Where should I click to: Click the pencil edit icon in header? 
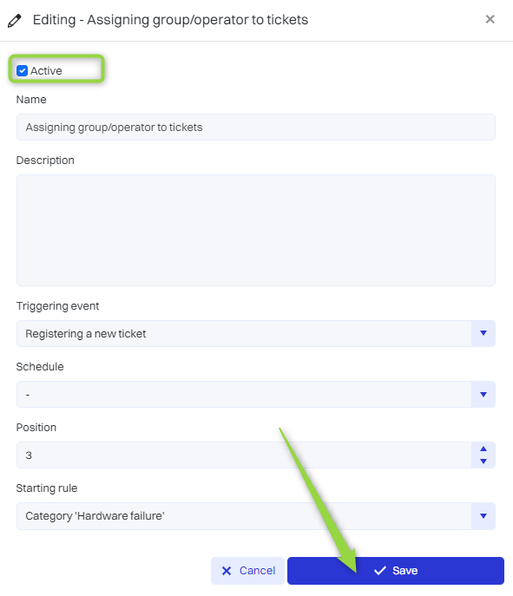15,21
